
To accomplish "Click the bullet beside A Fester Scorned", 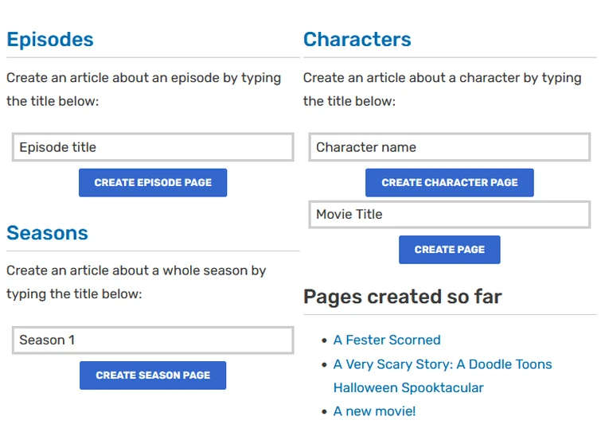I will click(324, 340).
